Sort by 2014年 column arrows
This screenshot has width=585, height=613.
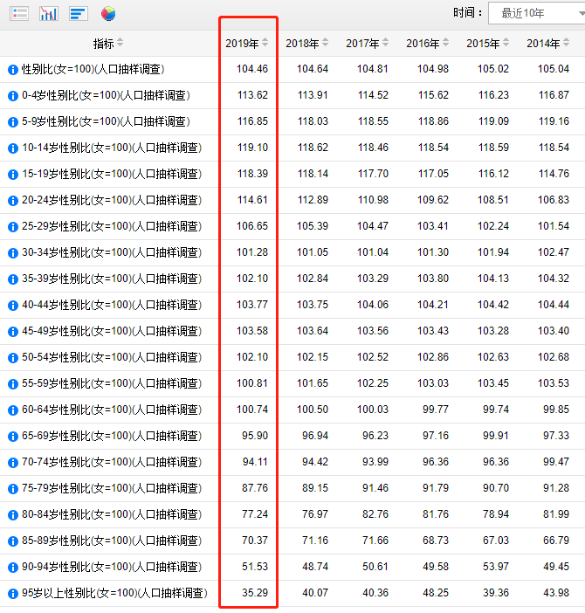point(567,42)
